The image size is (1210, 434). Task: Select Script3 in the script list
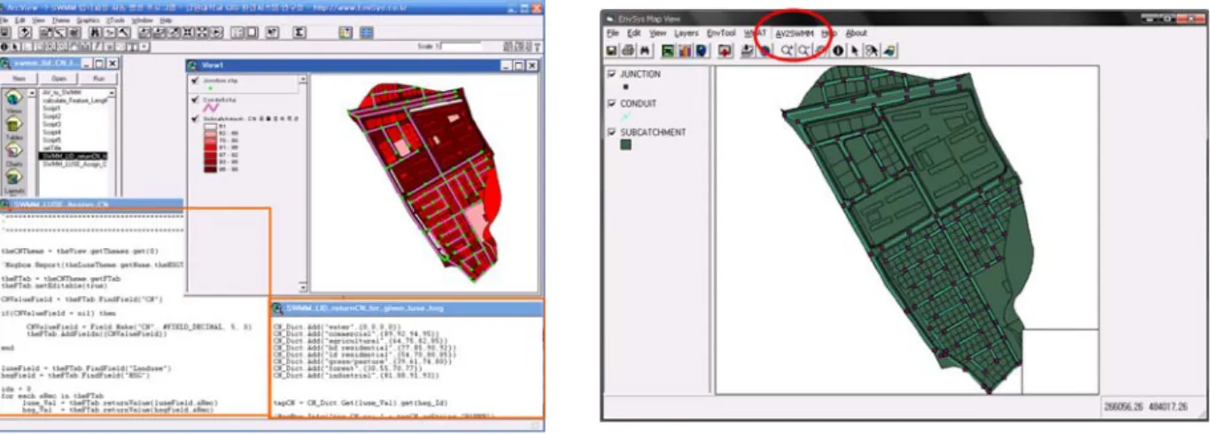coord(52,124)
